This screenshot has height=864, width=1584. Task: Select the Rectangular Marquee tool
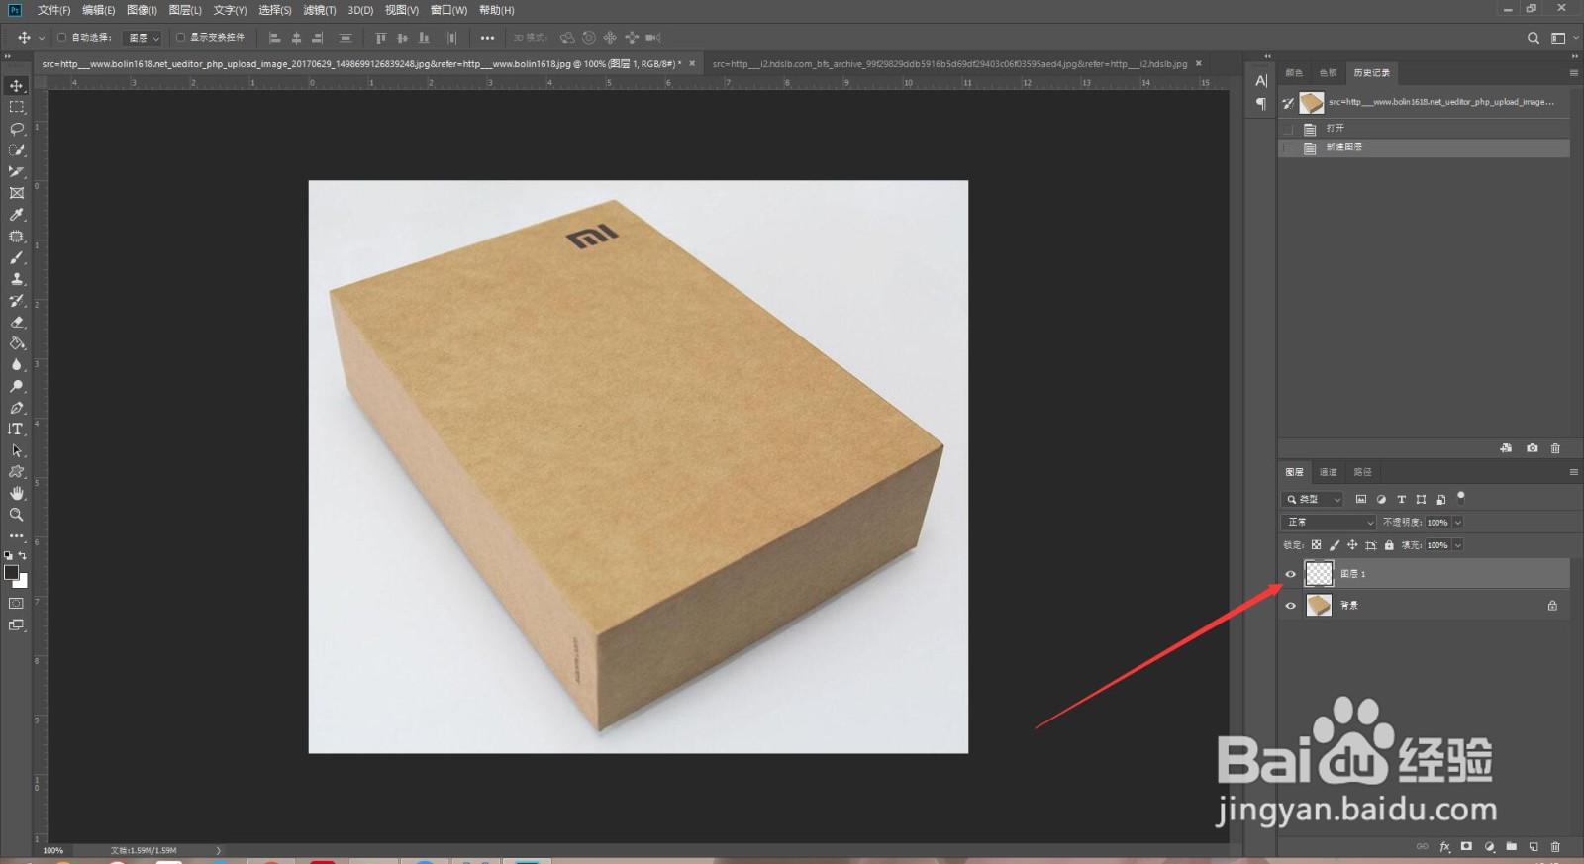[17, 107]
